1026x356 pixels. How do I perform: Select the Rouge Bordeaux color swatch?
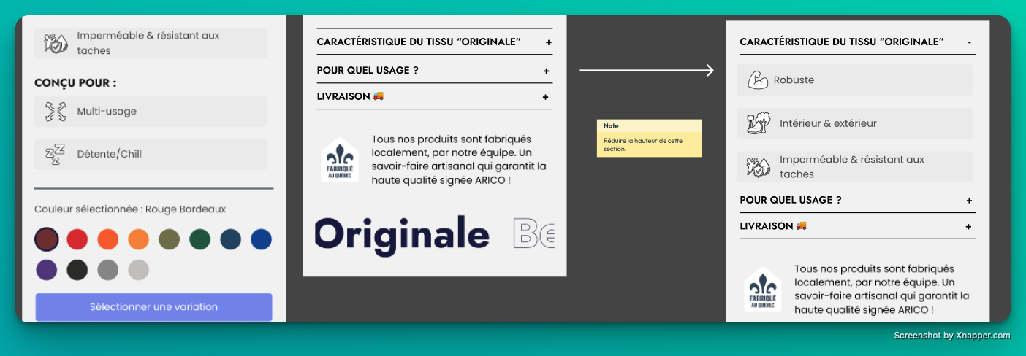pyautogui.click(x=46, y=239)
